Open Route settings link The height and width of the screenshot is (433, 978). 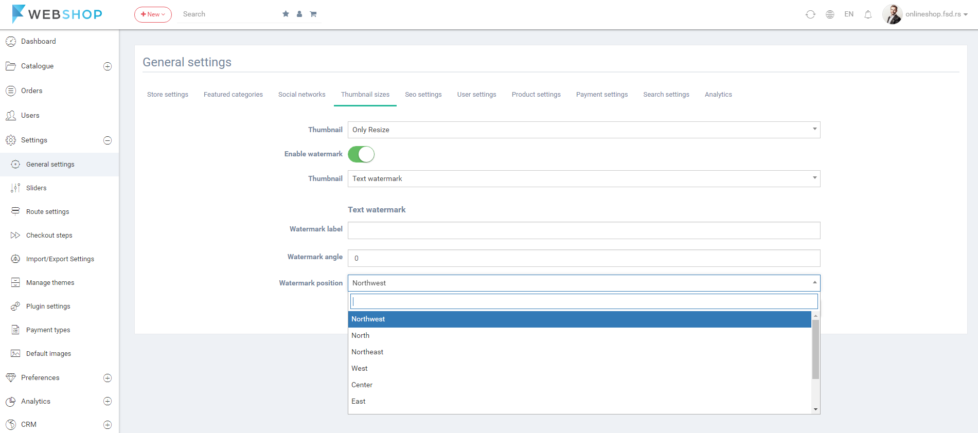tap(47, 212)
